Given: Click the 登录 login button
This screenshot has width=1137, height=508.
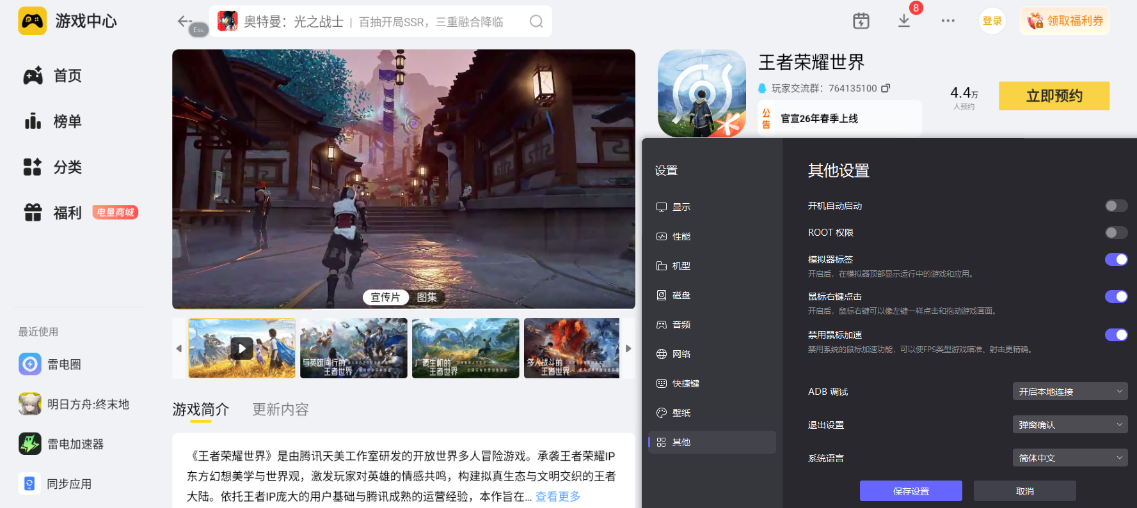Looking at the screenshot, I should click(x=992, y=21).
